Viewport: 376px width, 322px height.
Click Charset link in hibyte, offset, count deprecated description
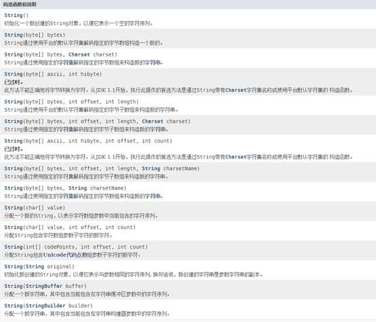[x=236, y=157]
